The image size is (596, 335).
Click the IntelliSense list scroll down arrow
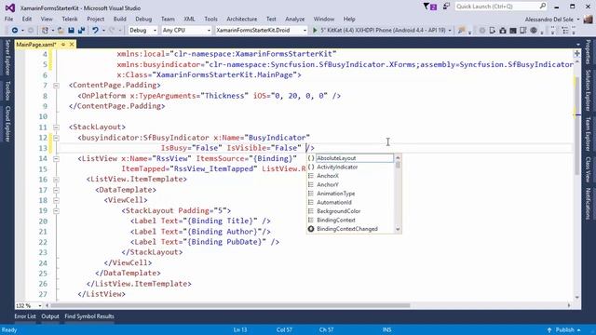(x=398, y=229)
